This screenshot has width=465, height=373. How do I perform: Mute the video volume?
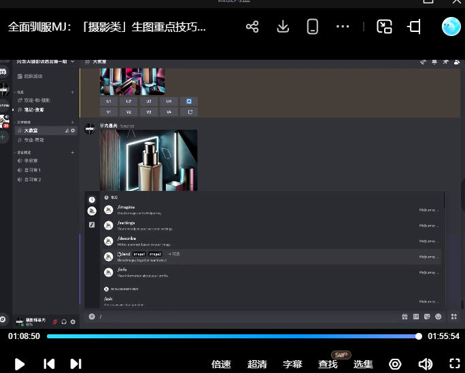425,364
